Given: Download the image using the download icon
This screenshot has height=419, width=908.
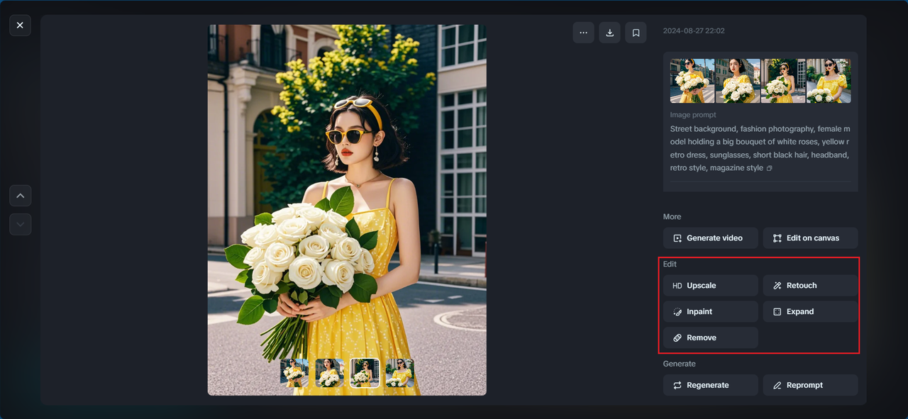Looking at the screenshot, I should (x=609, y=33).
